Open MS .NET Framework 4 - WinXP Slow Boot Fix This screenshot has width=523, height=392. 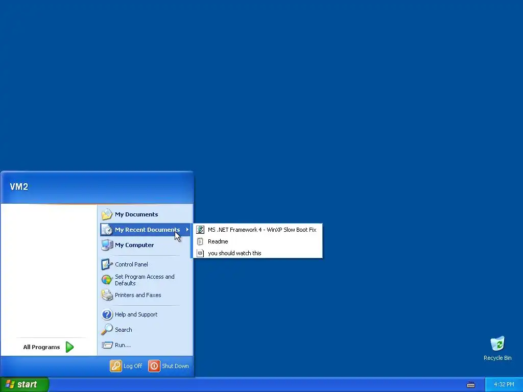(258, 230)
